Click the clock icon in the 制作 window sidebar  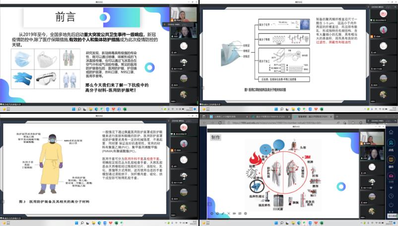coord(391,196)
